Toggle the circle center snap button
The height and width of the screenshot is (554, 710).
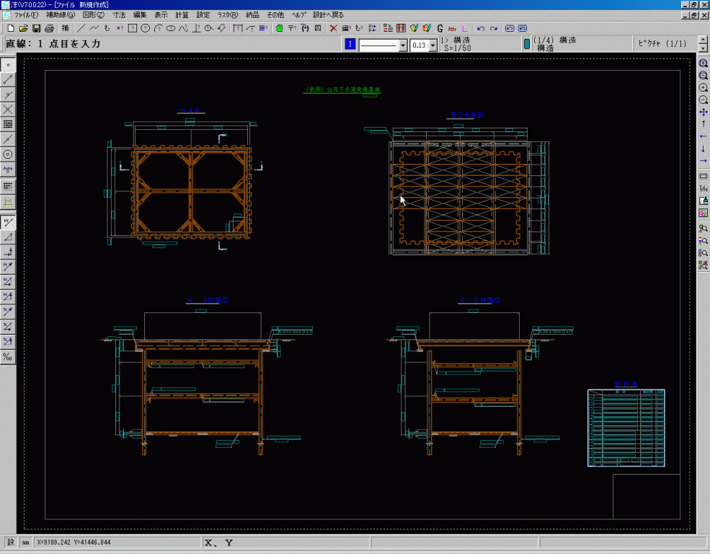point(9,154)
